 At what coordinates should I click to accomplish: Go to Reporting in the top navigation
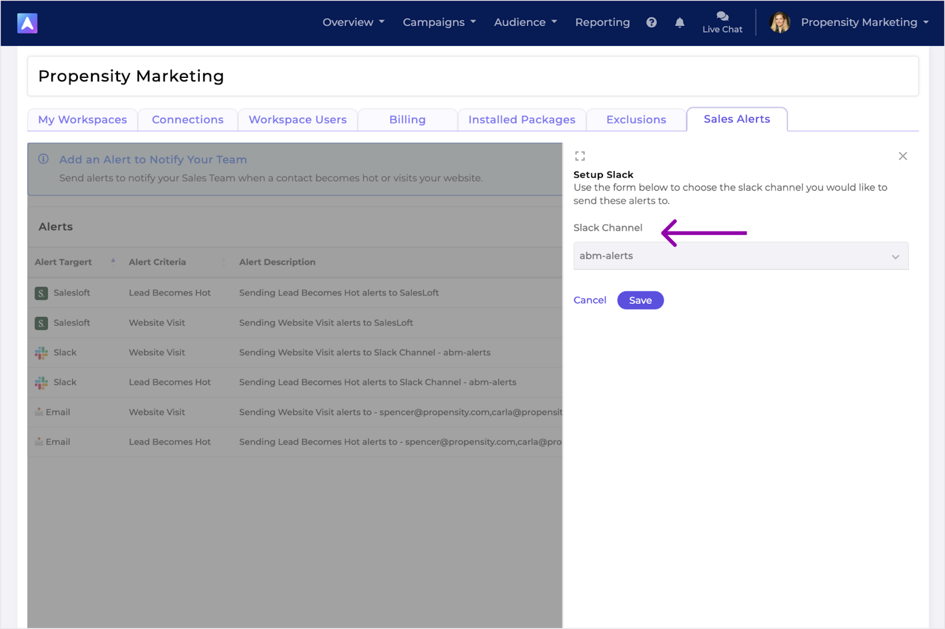602,22
